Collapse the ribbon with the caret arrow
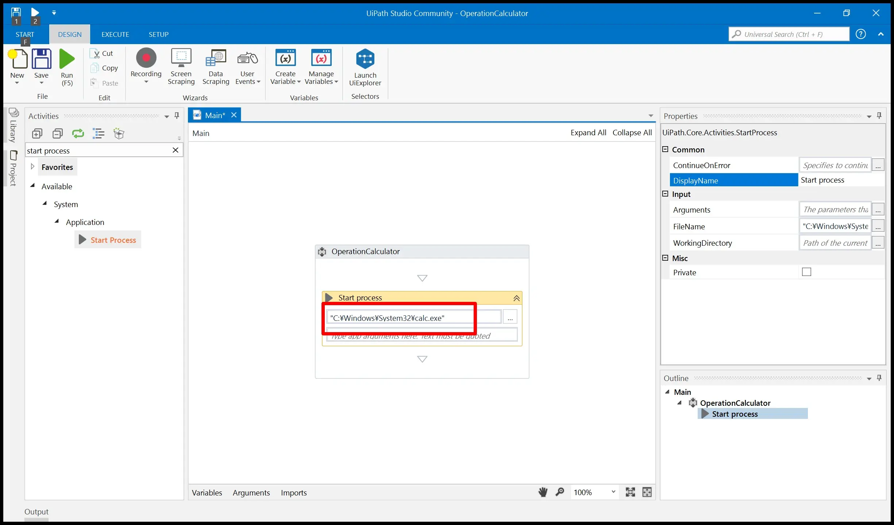The image size is (894, 525). point(881,34)
